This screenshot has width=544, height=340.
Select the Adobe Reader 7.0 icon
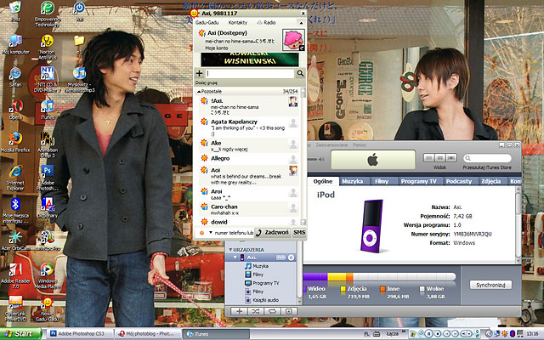coord(15,276)
